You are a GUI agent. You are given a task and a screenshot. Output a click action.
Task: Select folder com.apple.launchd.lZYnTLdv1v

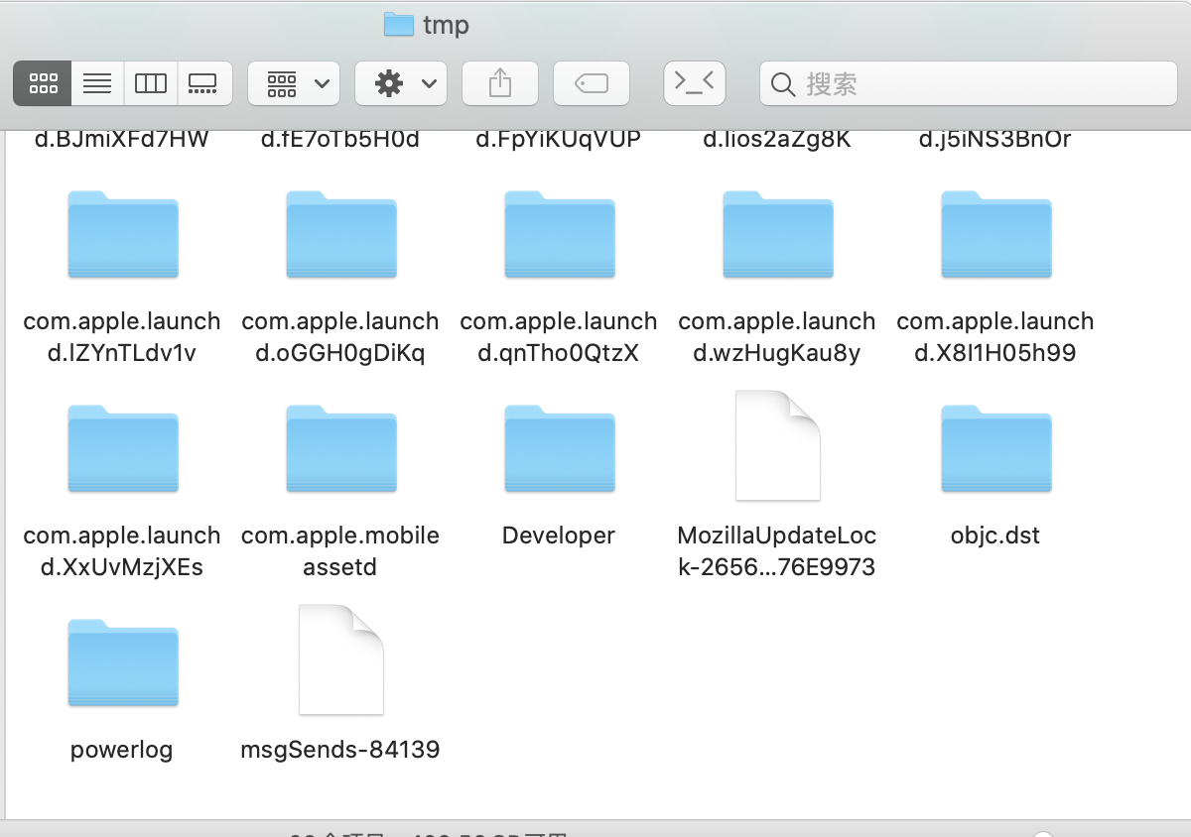122,235
